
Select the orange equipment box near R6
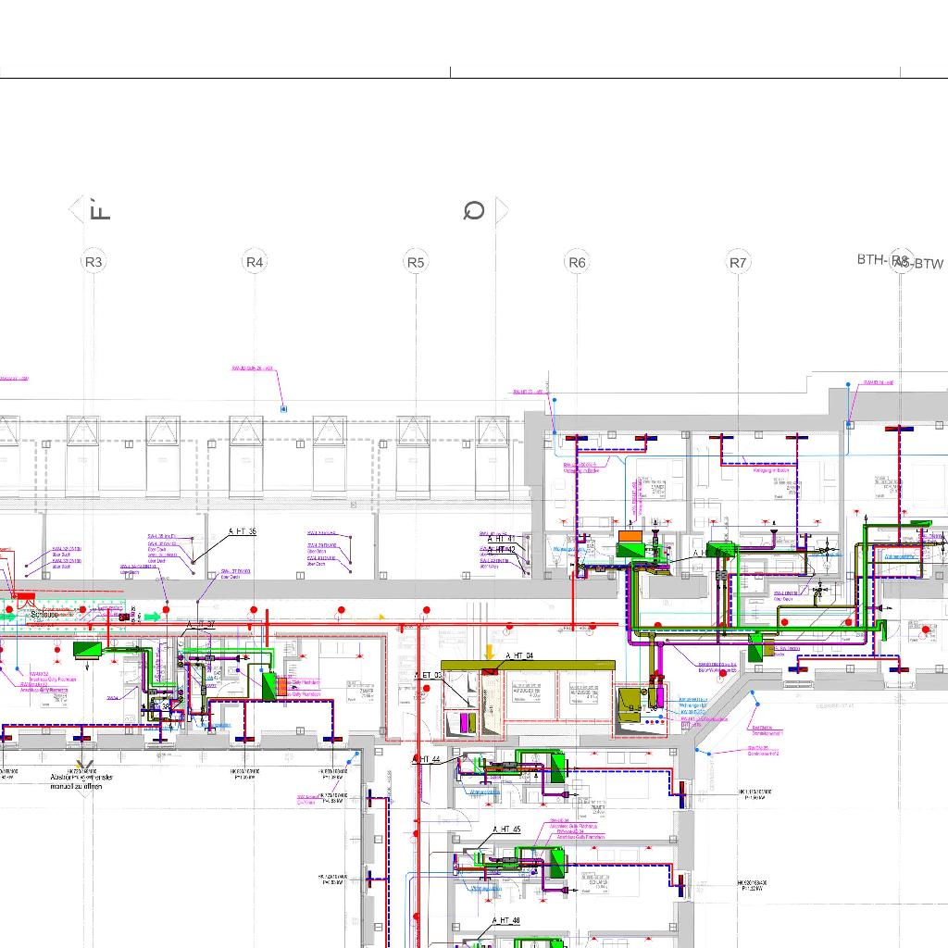[630, 536]
